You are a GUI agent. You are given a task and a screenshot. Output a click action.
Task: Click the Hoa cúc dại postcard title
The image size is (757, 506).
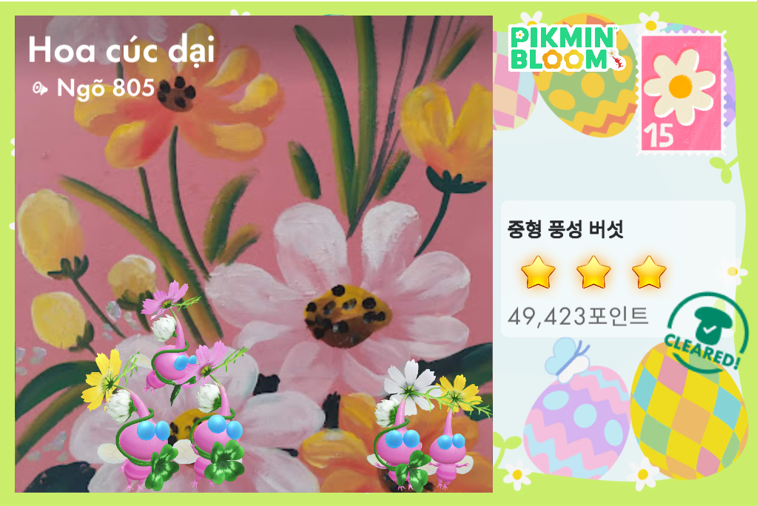pos(121,50)
